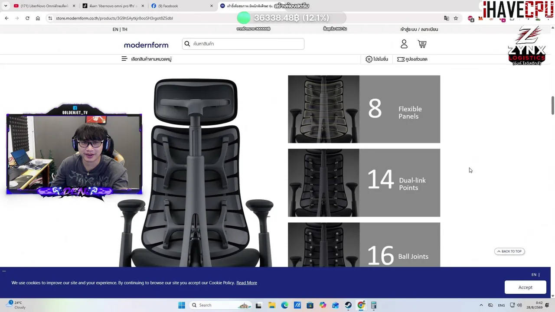Click the 8 Flexible Panels feature card
Viewport: 555px width, 312px height.
point(364,109)
